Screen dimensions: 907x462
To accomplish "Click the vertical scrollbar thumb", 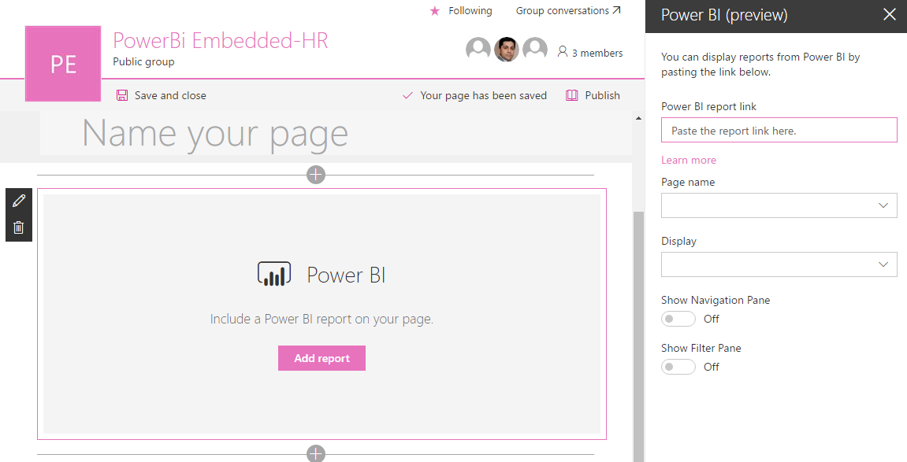I will click(x=638, y=335).
